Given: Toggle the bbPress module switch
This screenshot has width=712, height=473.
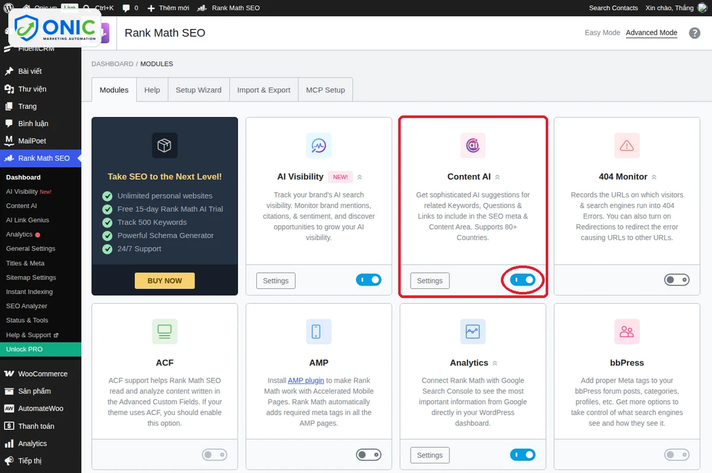Looking at the screenshot, I should tap(677, 455).
